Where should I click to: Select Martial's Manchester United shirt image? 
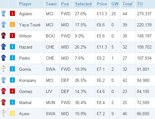[x=4, y=102]
